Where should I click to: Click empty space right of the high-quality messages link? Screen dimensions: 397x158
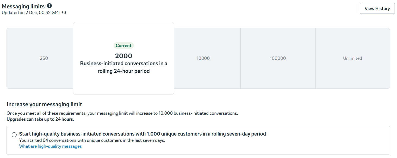coord(217,146)
